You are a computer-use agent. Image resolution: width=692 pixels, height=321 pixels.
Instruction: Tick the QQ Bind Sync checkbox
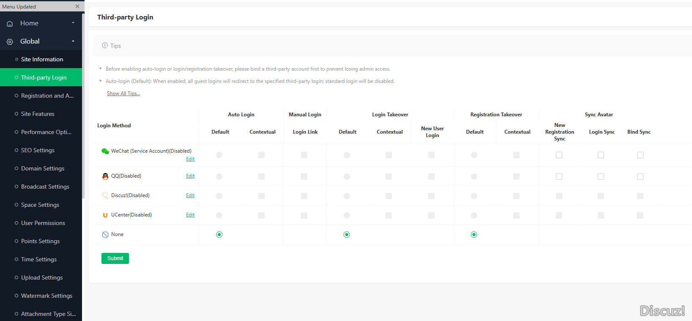(640, 177)
